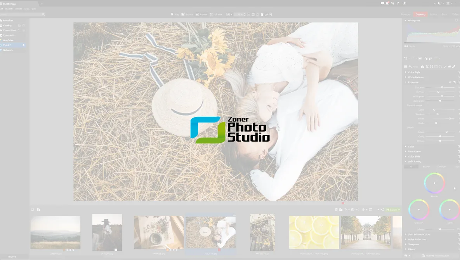460x260 pixels.
Task: Open Favorites in the navigator
Action: [x=8, y=21]
